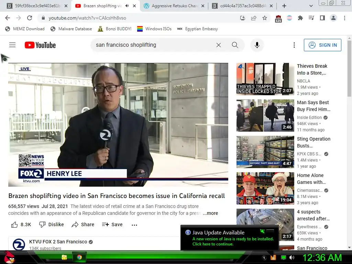
Task: Open Thieves Trapped Inside Locked Store thumbnail
Action: (x=265, y=79)
